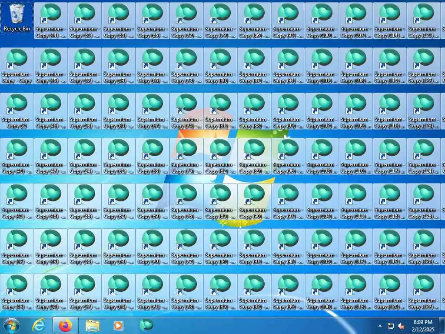
Task: Select Supermium Copy (57) shortcut
Action: [85, 292]
